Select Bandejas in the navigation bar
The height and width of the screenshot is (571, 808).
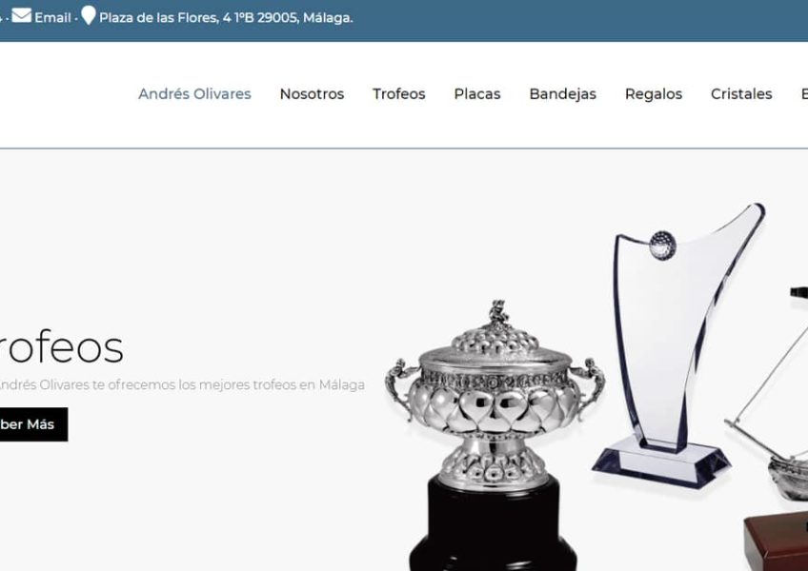coord(563,94)
